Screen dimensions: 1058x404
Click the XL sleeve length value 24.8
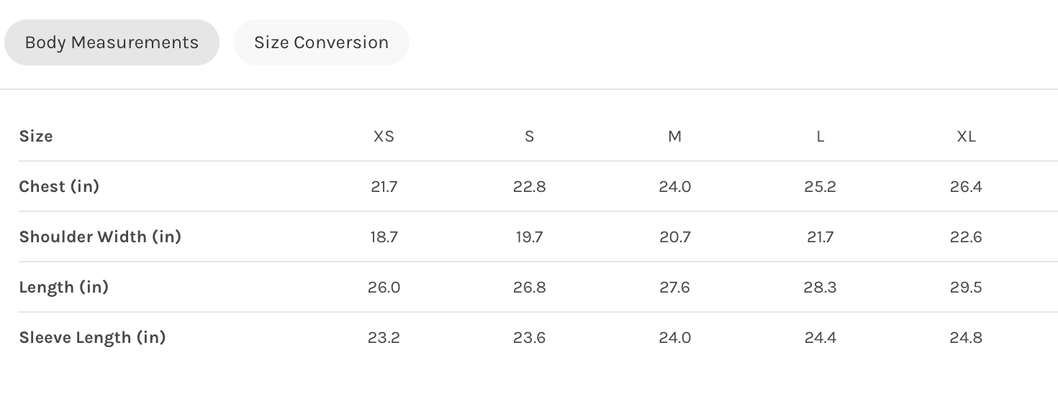(x=966, y=338)
